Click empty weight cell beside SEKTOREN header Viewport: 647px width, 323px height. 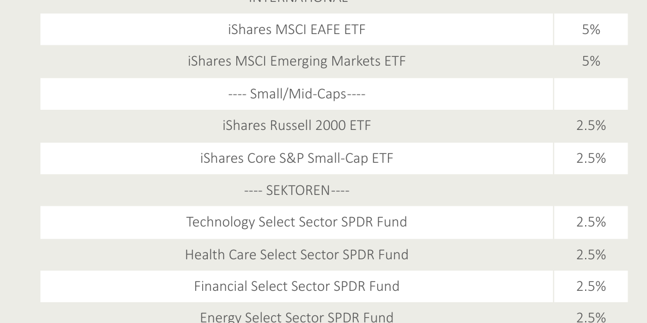[591, 190]
